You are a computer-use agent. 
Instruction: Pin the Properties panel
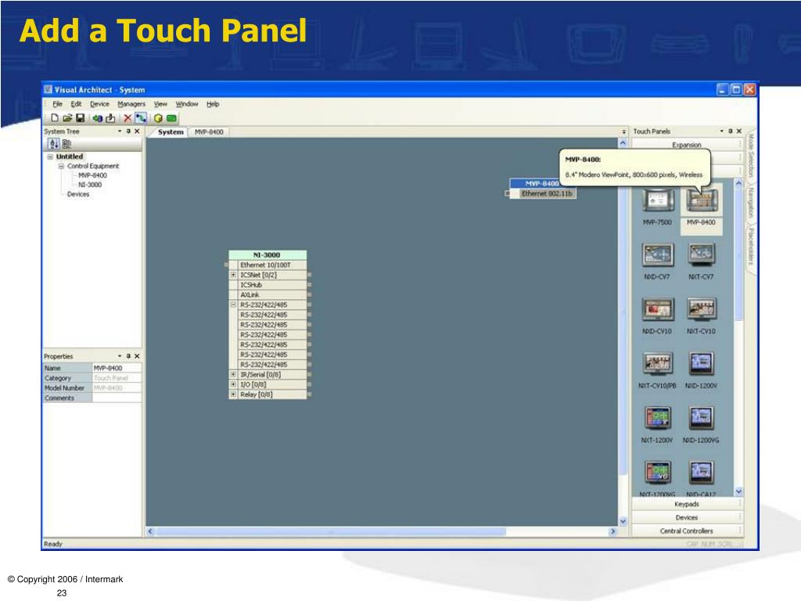pyautogui.click(x=128, y=356)
